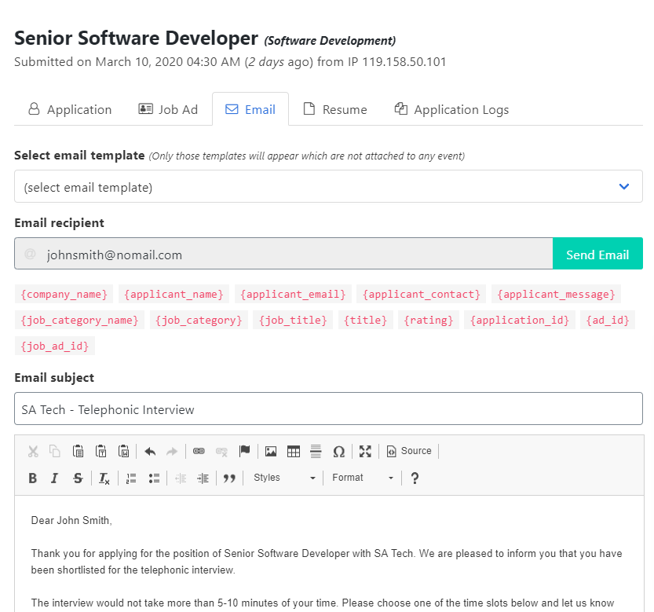The height and width of the screenshot is (612, 654).
Task: Open the Format dropdown
Action: pyautogui.click(x=362, y=478)
